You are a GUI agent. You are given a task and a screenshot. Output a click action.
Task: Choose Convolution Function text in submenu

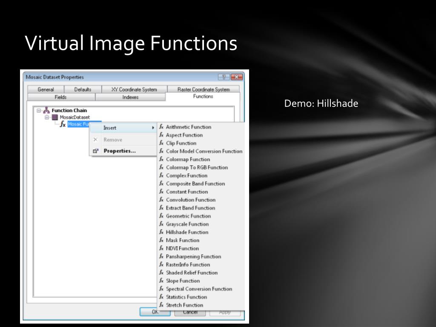191,200
